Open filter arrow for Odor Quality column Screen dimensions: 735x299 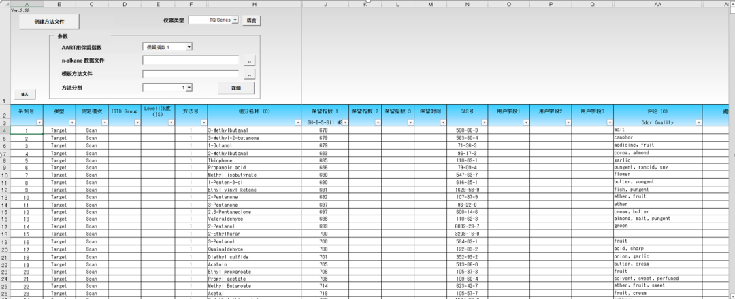click(x=698, y=122)
